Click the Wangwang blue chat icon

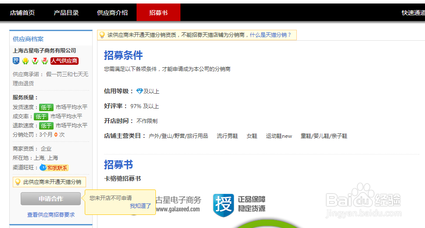pyautogui.click(x=43, y=168)
